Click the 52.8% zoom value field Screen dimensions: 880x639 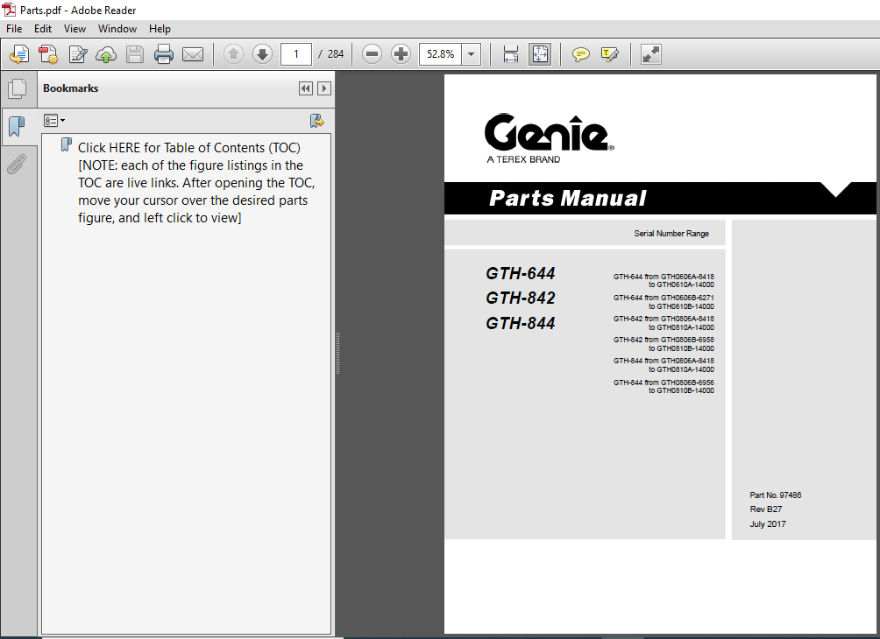pyautogui.click(x=441, y=54)
